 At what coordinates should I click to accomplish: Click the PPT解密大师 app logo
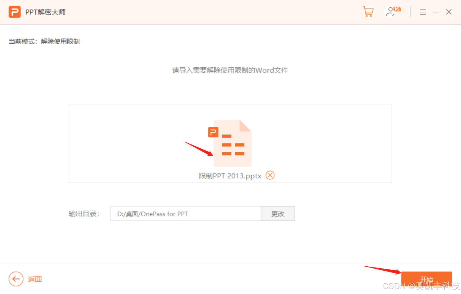(x=14, y=12)
